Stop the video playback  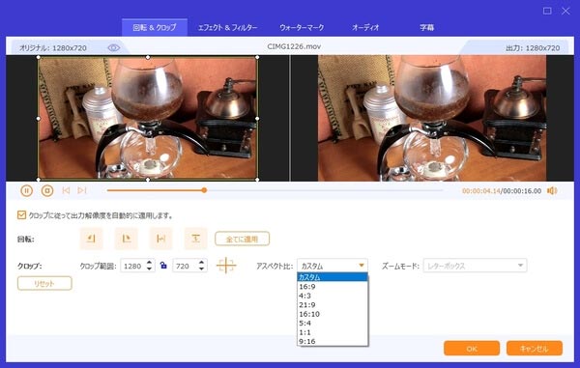[47, 190]
